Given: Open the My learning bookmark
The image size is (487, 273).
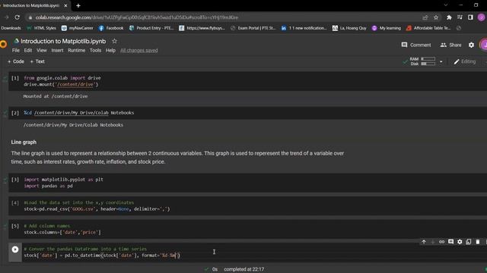Looking at the screenshot, I should (386, 28).
